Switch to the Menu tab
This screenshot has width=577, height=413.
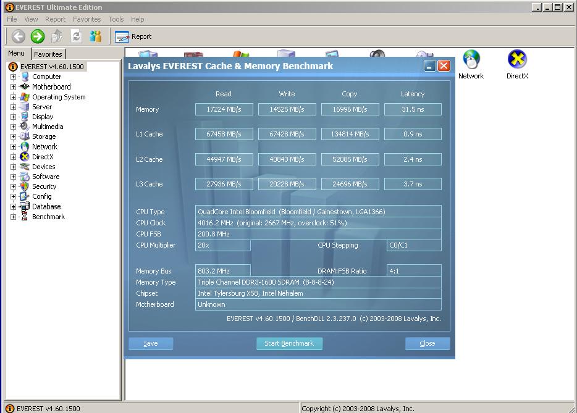pos(17,53)
